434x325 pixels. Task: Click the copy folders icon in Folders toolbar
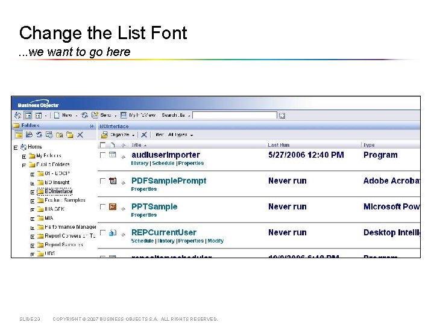tap(69, 135)
